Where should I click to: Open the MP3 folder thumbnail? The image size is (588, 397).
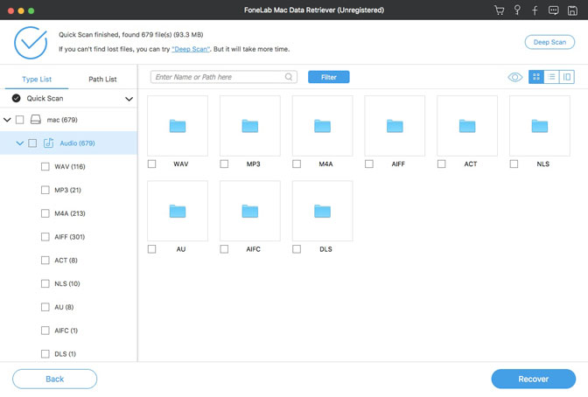[x=249, y=126]
